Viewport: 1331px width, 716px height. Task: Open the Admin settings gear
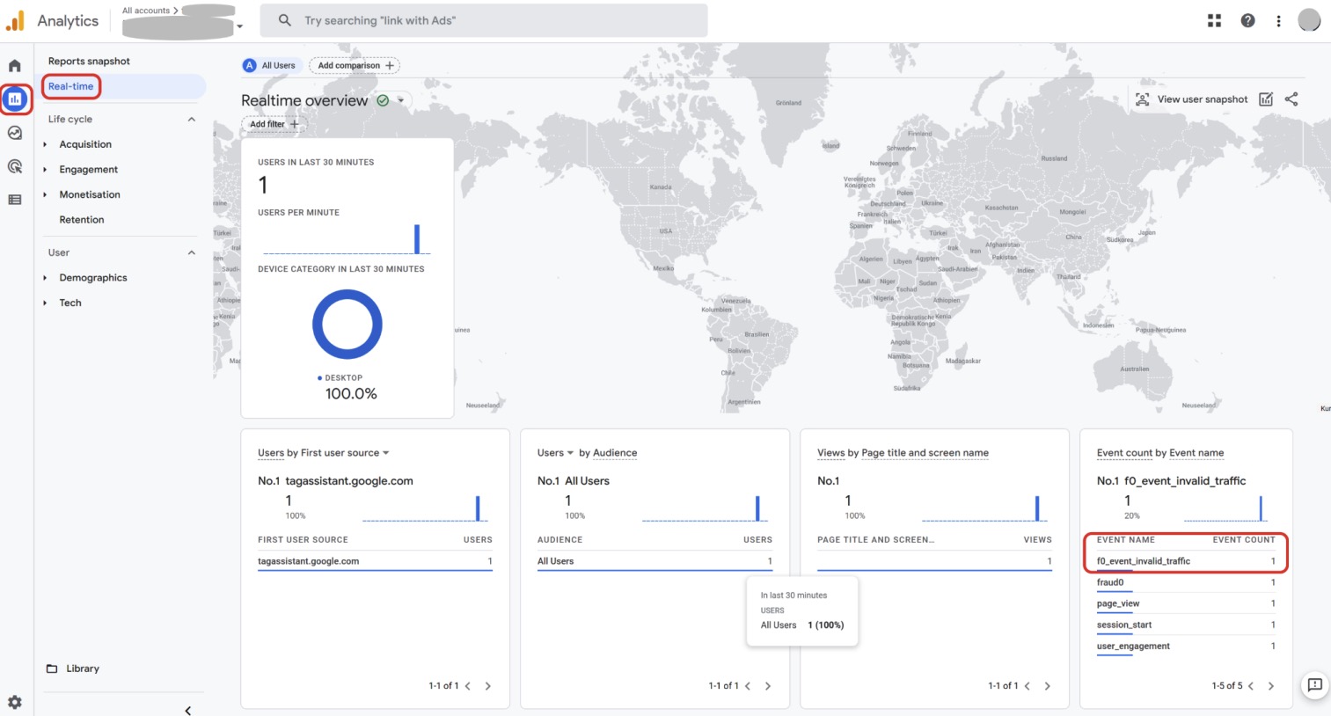coord(15,701)
